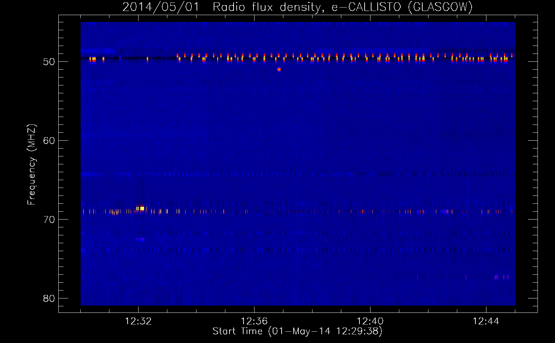Click the '12:36' time tick label
The height and width of the screenshot is (343, 555).
[254, 321]
